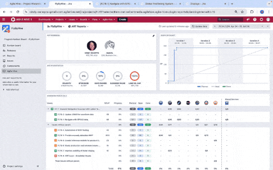273x170 pixels.
Task: Click the FlyByHive project avatar in sidebar
Action: click(x=6, y=28)
